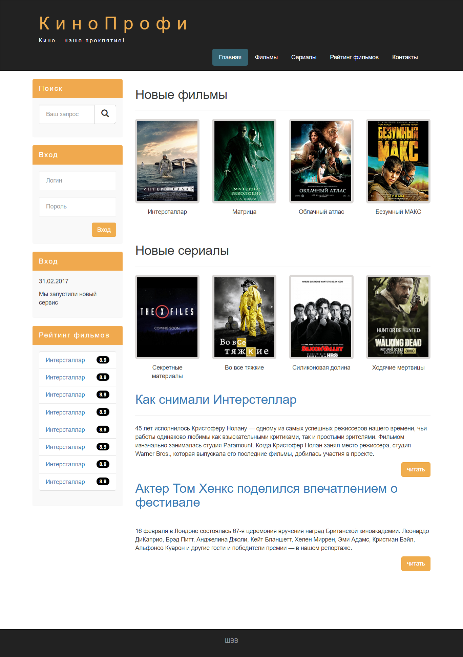The width and height of the screenshot is (463, 657).
Task: Click the Безумный МАКС caption text
Action: (398, 212)
